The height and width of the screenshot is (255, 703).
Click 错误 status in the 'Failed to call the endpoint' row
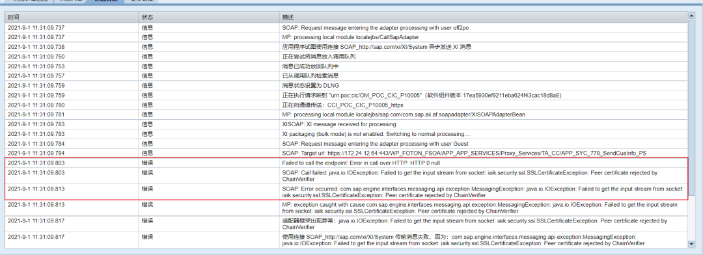(x=148, y=163)
